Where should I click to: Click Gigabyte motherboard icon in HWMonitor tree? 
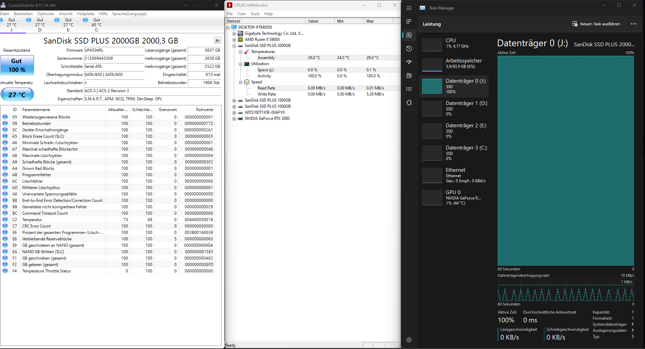tap(240, 33)
